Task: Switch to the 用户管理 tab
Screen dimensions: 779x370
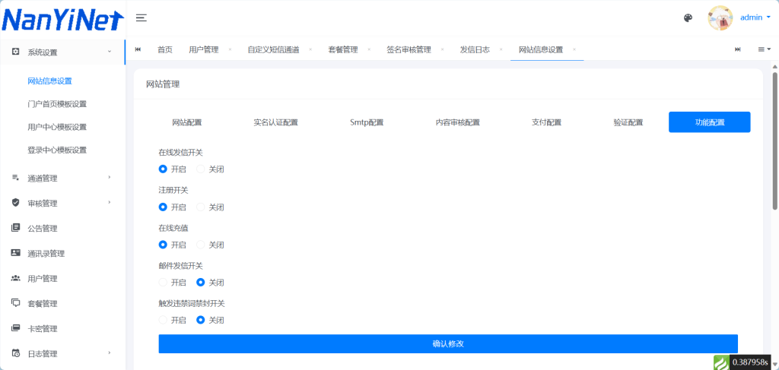Action: click(204, 49)
